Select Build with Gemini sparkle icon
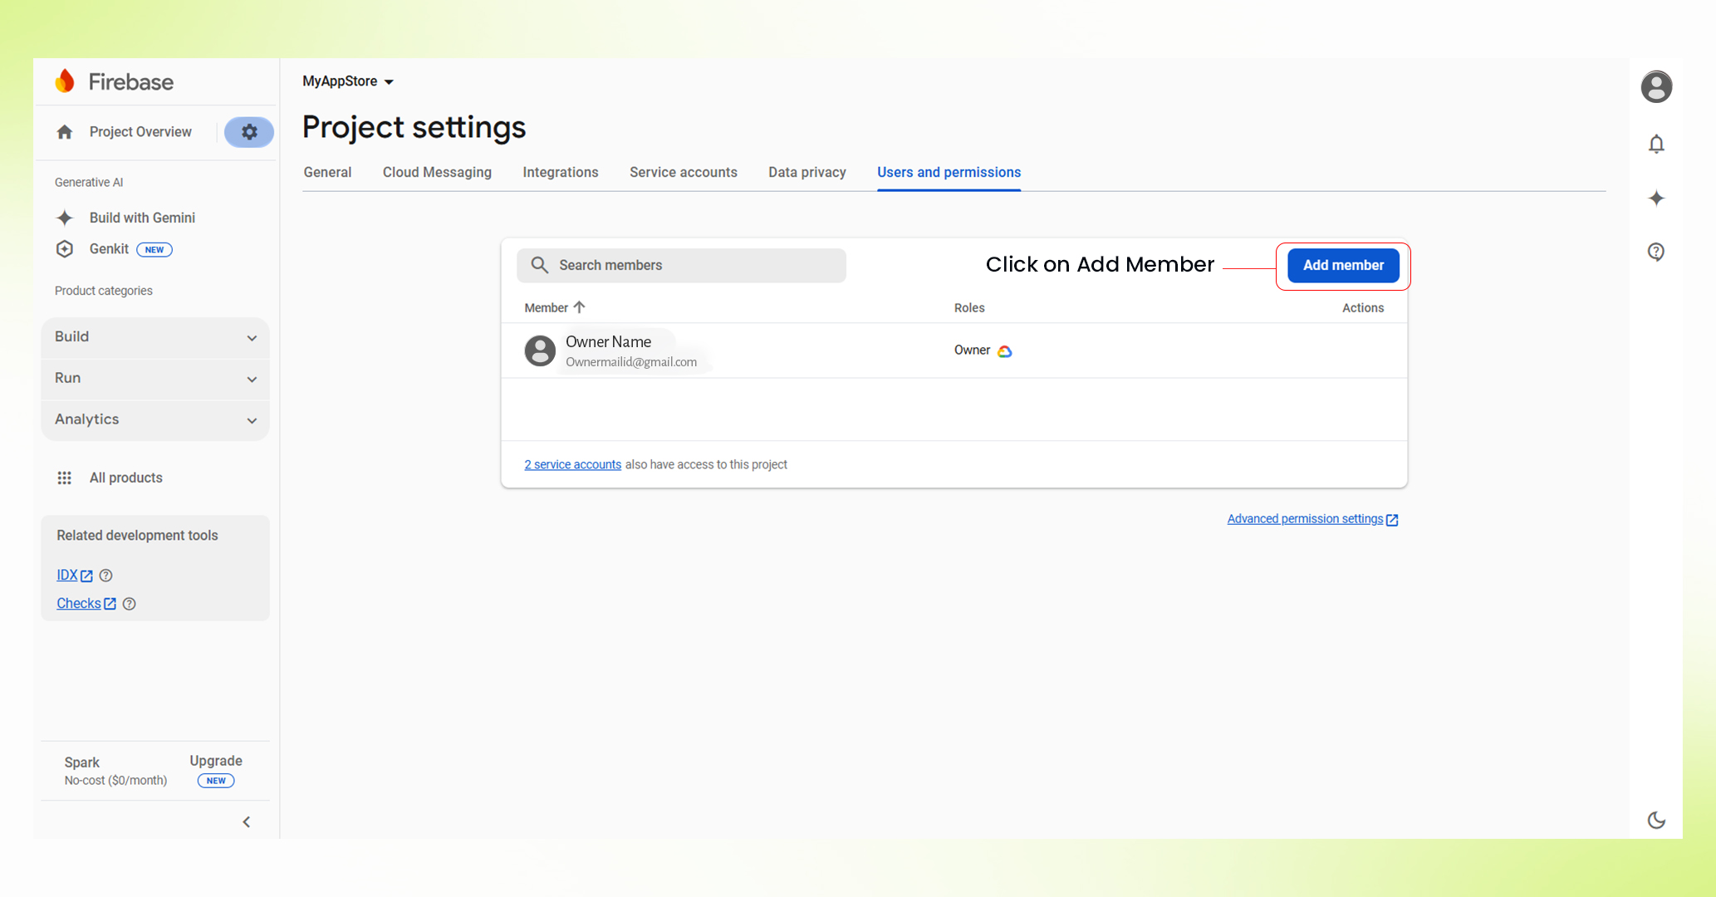This screenshot has width=1716, height=897. pyautogui.click(x=65, y=218)
